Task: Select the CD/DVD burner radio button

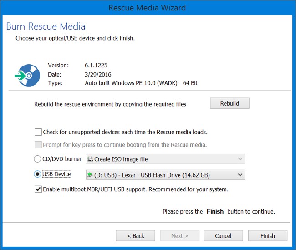Action: pyautogui.click(x=37, y=159)
